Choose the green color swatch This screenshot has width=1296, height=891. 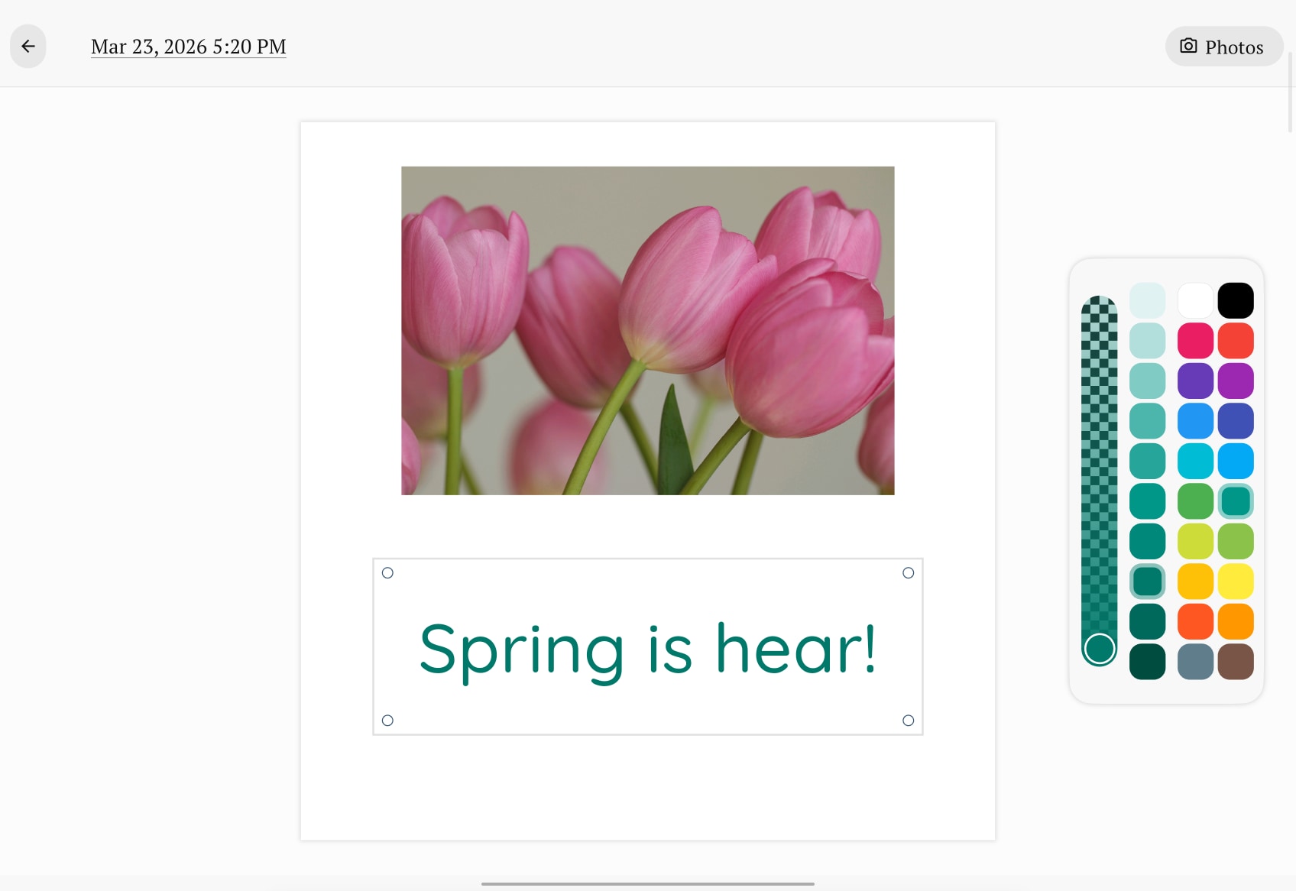(1196, 501)
